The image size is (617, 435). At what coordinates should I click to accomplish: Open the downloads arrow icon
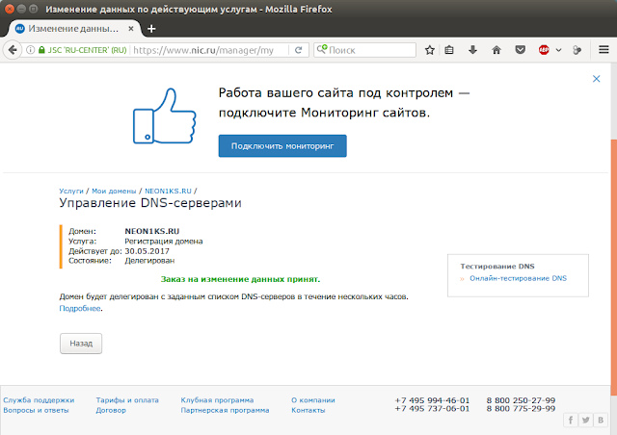(x=472, y=50)
